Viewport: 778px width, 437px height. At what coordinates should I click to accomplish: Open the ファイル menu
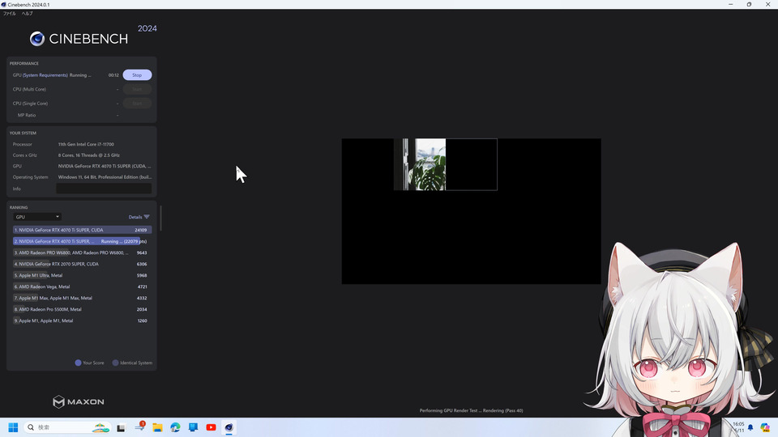click(x=10, y=14)
